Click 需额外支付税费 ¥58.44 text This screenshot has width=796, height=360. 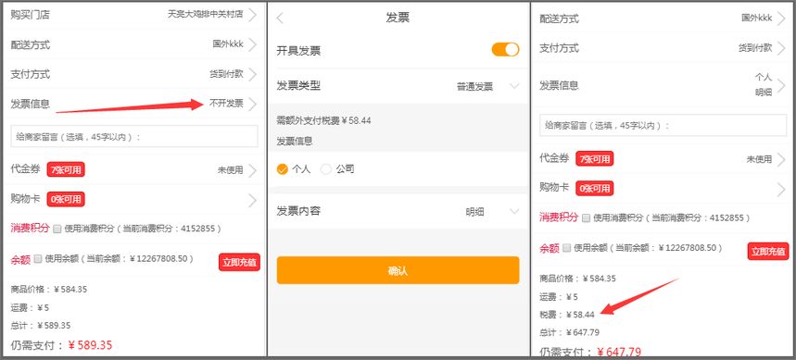coord(324,120)
